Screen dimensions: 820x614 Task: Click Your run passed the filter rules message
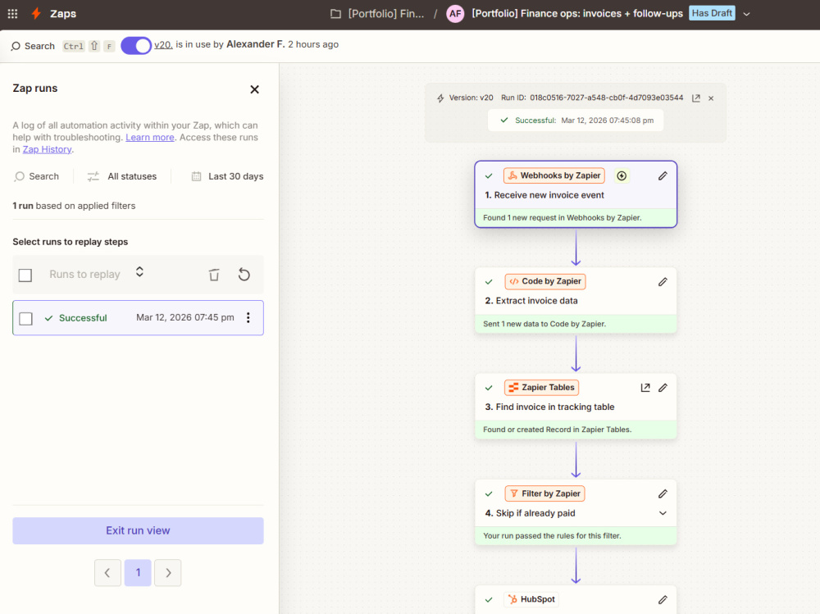click(576, 535)
